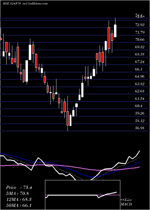Viewport: 150px width, 210px height.
Task: Click the 71.79 price axis label
Action: [140, 32]
